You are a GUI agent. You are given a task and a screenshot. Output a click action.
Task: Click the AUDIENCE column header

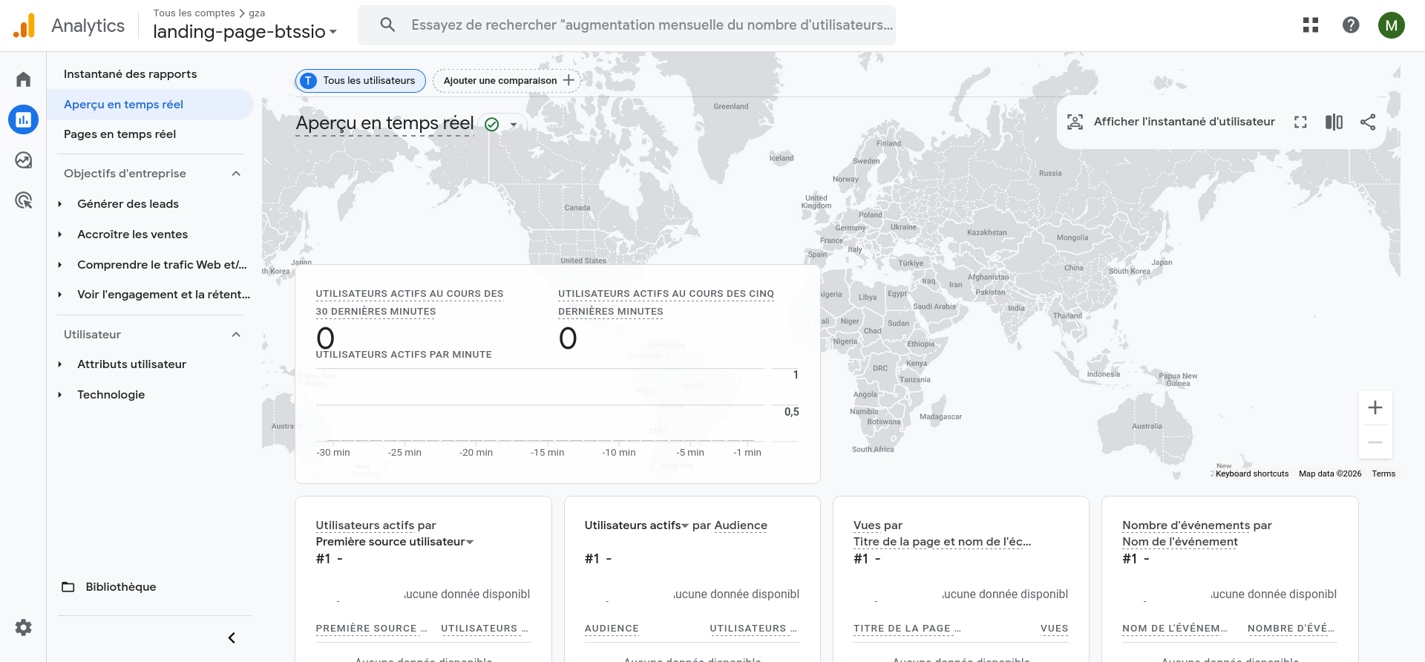[612, 629]
